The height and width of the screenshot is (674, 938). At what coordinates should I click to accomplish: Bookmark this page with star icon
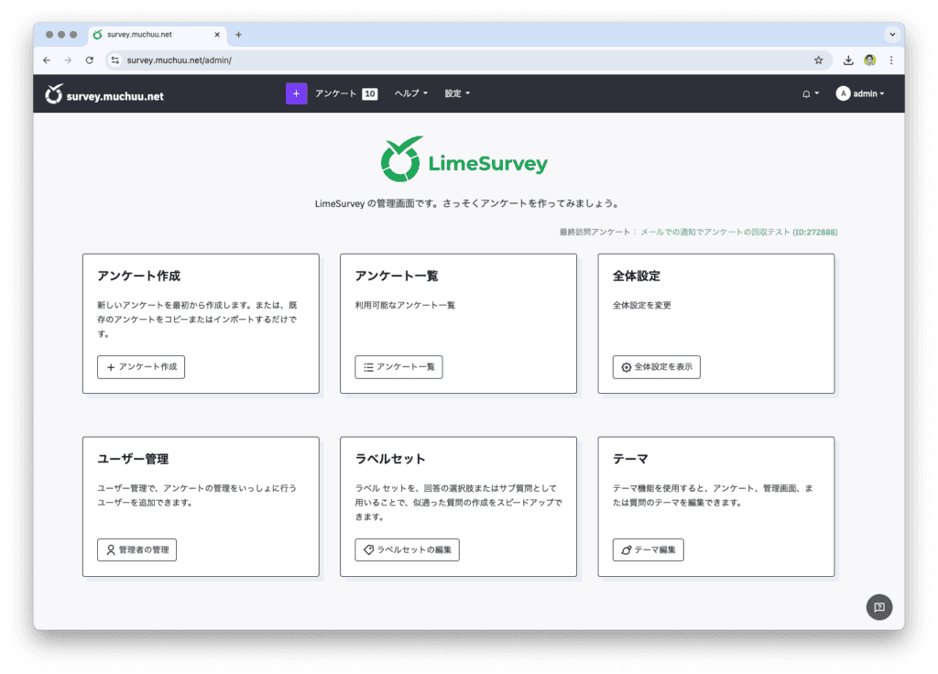pyautogui.click(x=818, y=60)
